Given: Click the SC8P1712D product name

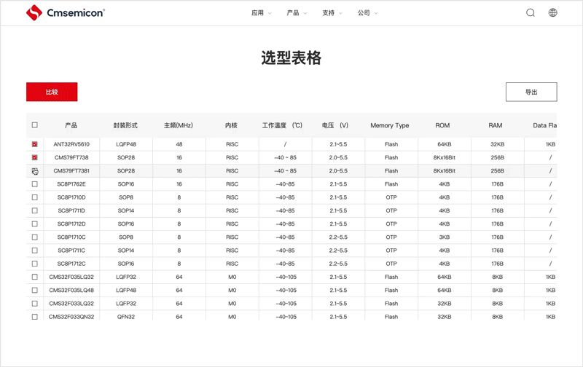Looking at the screenshot, I should pos(71,224).
